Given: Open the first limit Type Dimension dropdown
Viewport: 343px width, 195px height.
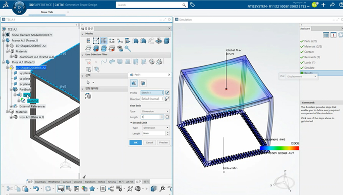Looking at the screenshot, I should (x=155, y=111).
